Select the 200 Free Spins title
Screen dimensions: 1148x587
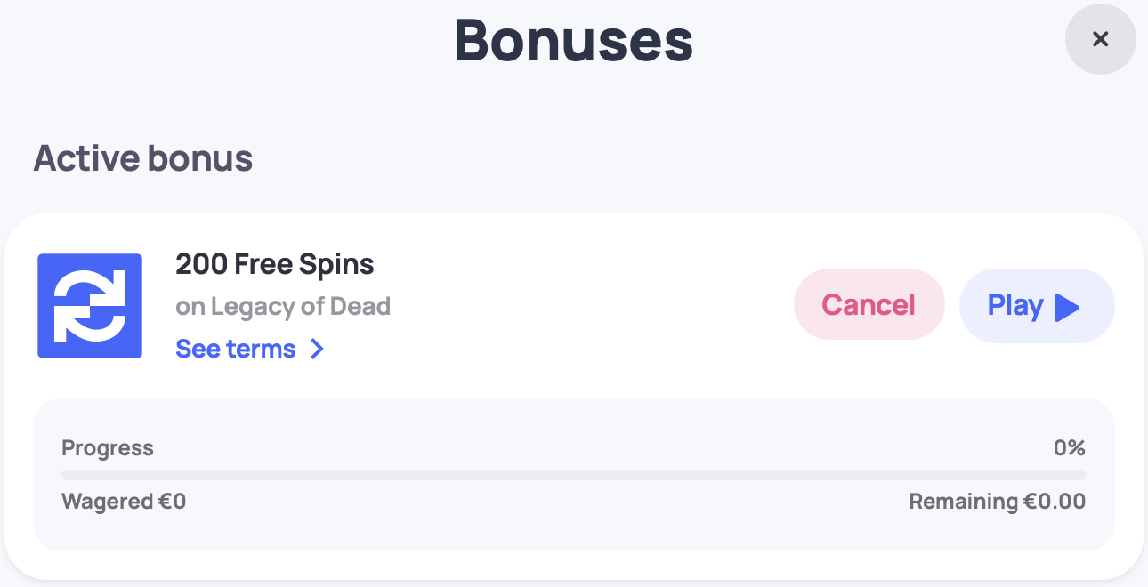click(x=275, y=264)
